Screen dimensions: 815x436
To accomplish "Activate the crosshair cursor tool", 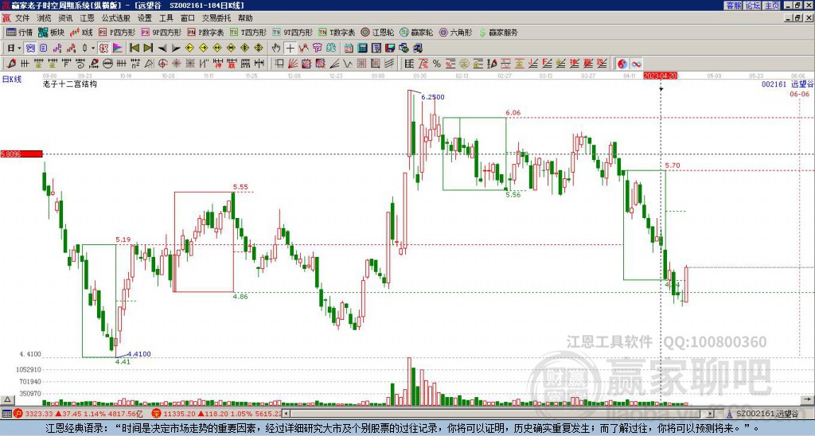I will (290, 49).
